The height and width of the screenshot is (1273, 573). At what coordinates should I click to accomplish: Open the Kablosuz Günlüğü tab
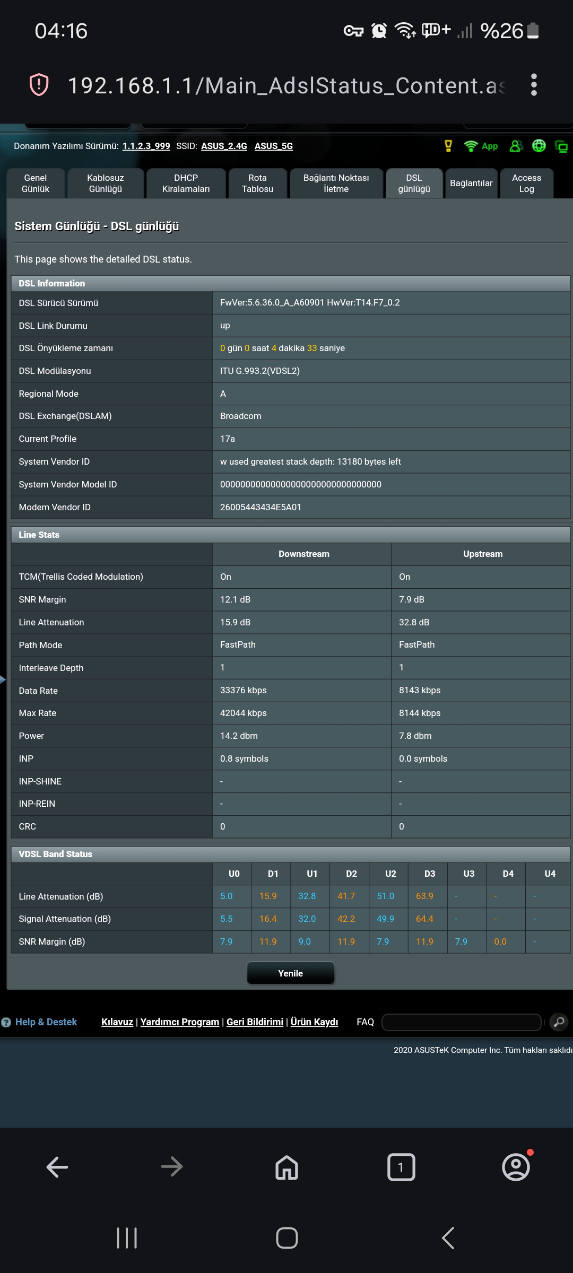(x=106, y=184)
